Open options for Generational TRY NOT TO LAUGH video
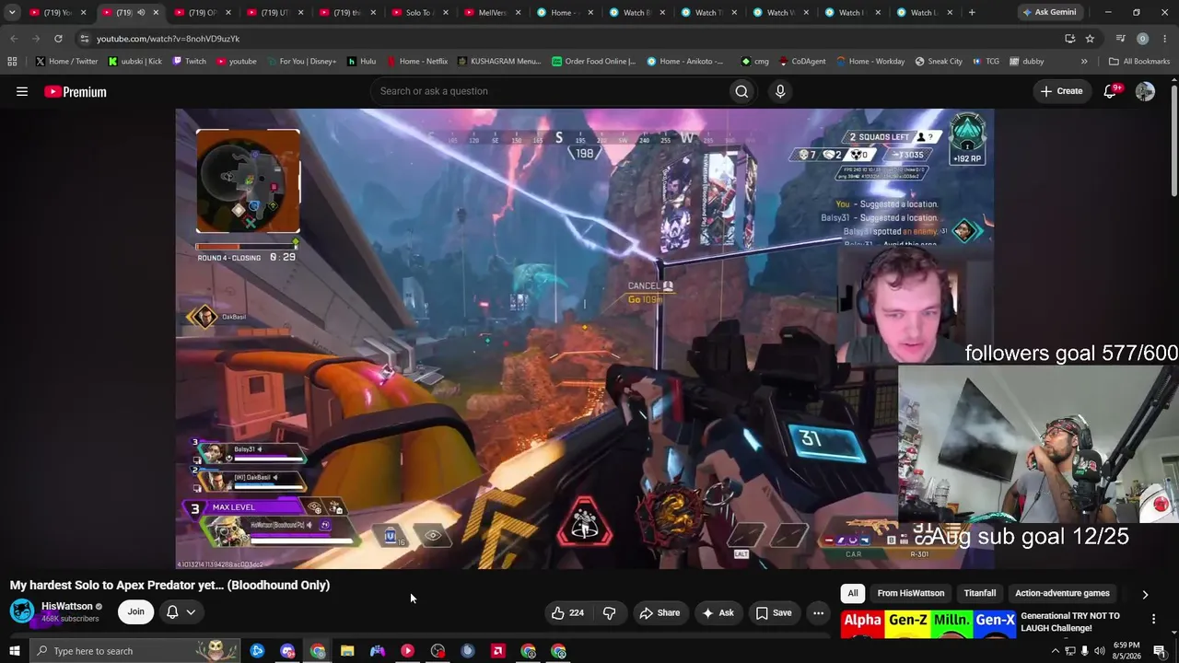This screenshot has height=663, width=1179. [x=1153, y=619]
